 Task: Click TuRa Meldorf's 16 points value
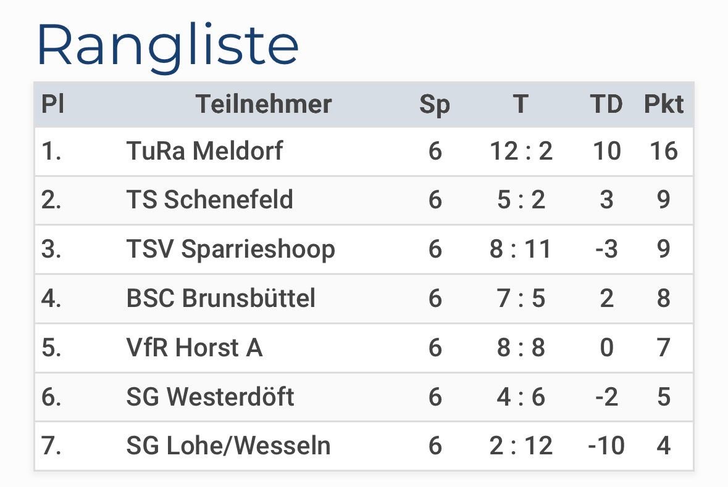(x=664, y=151)
